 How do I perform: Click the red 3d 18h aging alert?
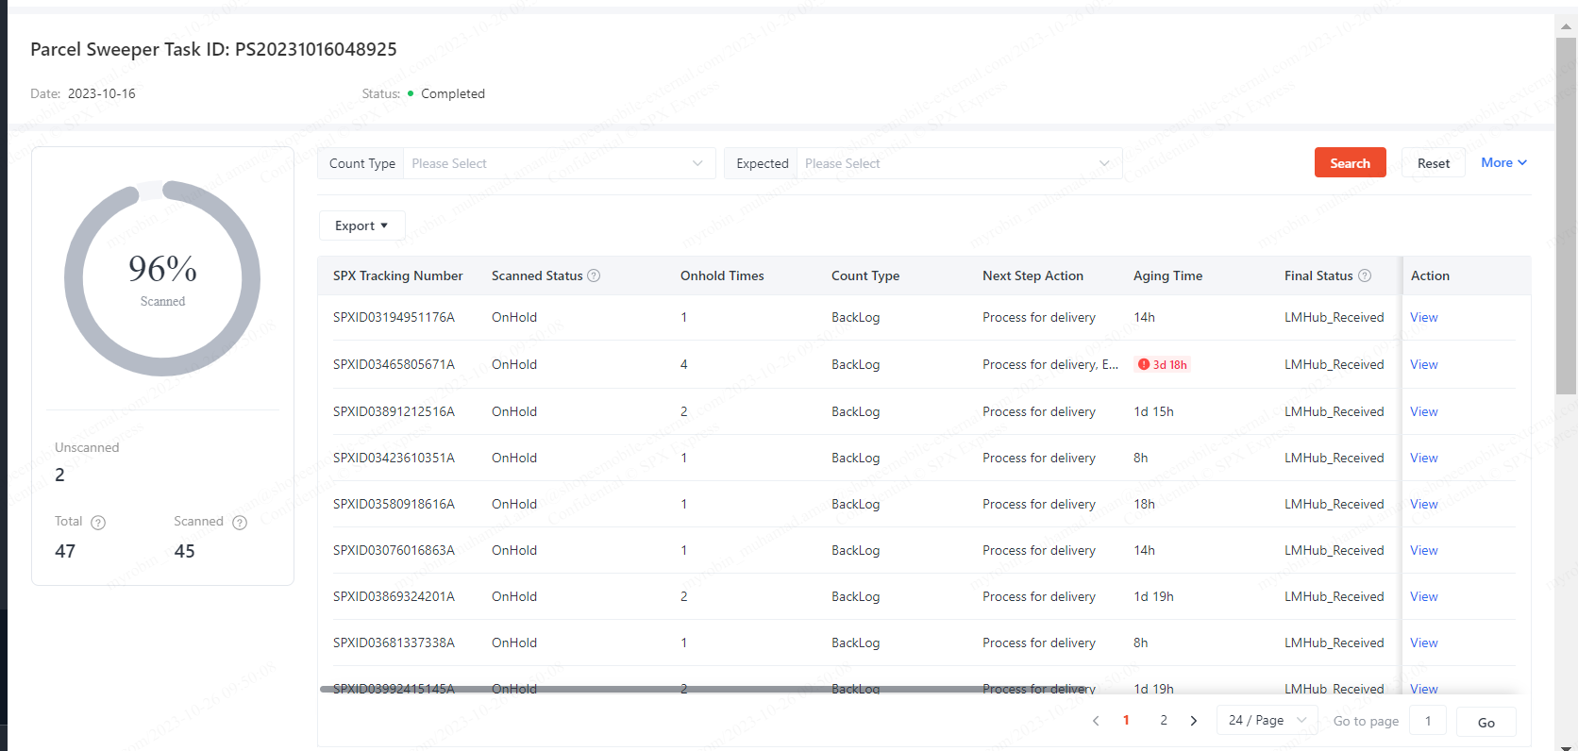click(1163, 364)
